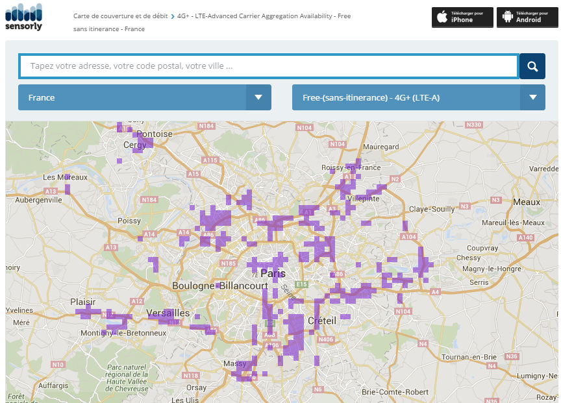
Task: Click the E15 road shield near Paris
Action: point(301,284)
